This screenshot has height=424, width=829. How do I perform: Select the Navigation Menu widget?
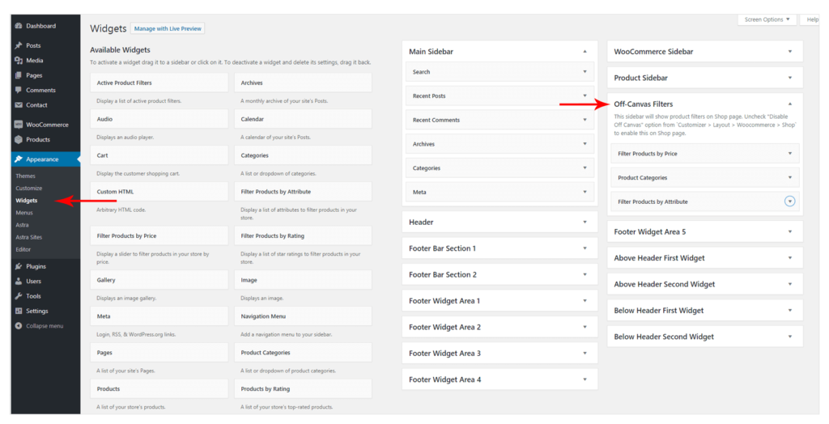pos(303,316)
